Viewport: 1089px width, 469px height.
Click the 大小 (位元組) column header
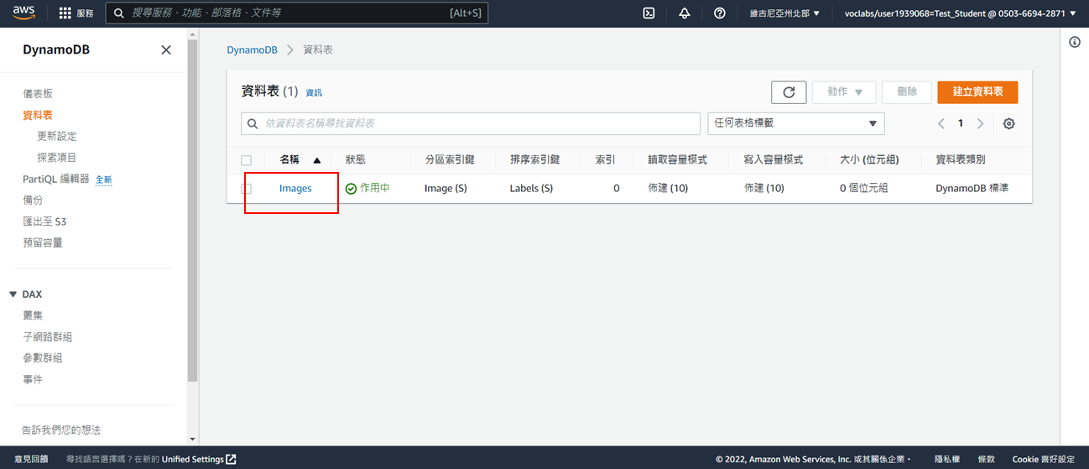click(869, 159)
